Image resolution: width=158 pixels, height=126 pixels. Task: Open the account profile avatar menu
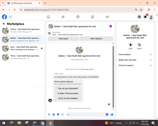tap(151, 17)
